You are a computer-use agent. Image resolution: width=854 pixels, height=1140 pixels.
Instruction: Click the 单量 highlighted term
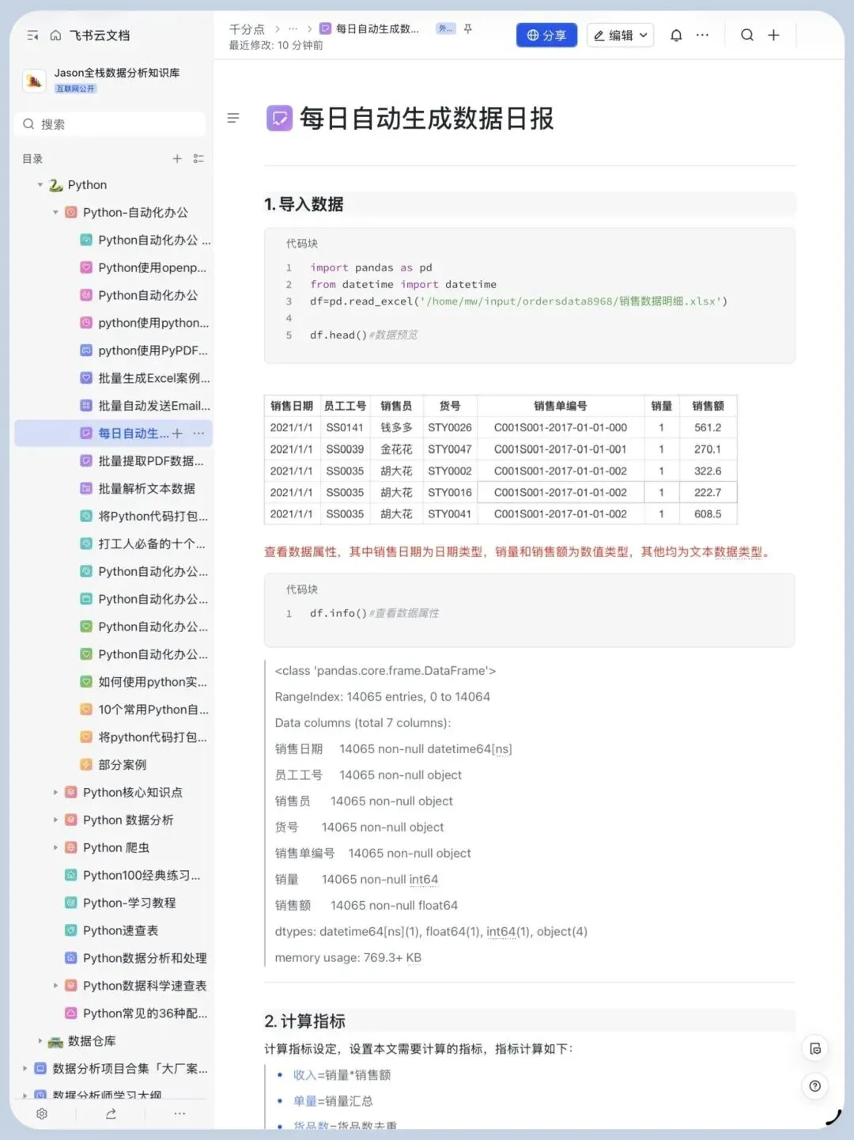click(x=304, y=1100)
